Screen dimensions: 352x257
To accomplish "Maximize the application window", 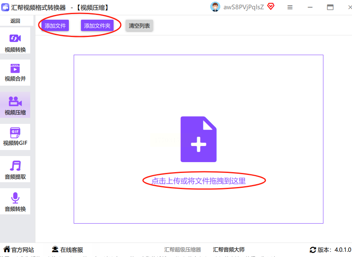I will 330,7.
